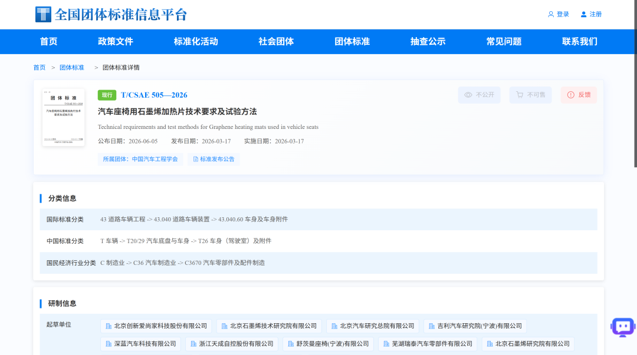Open the chatbot assistant icon
This screenshot has width=637, height=355.
(x=623, y=327)
